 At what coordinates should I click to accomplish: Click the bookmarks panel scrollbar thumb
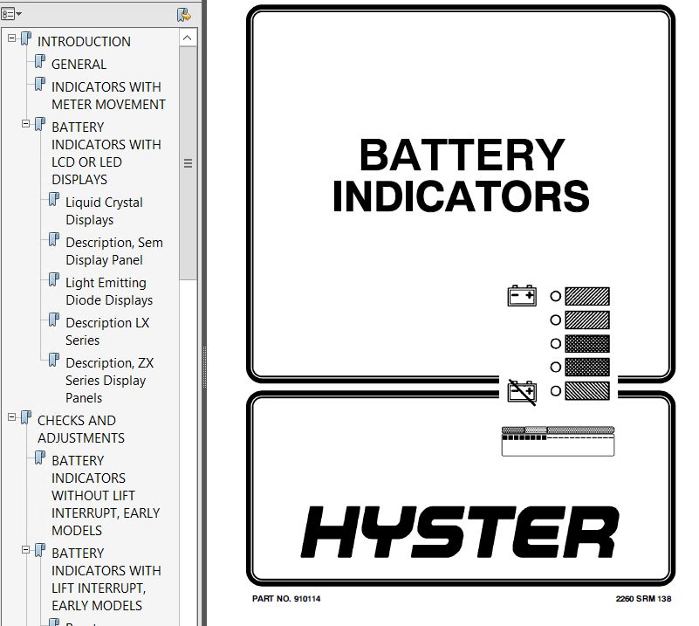click(188, 163)
